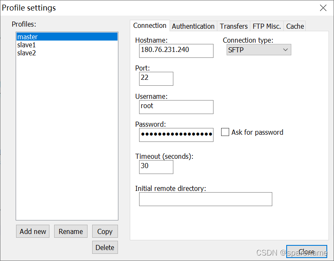Click the Password input field

click(176, 135)
